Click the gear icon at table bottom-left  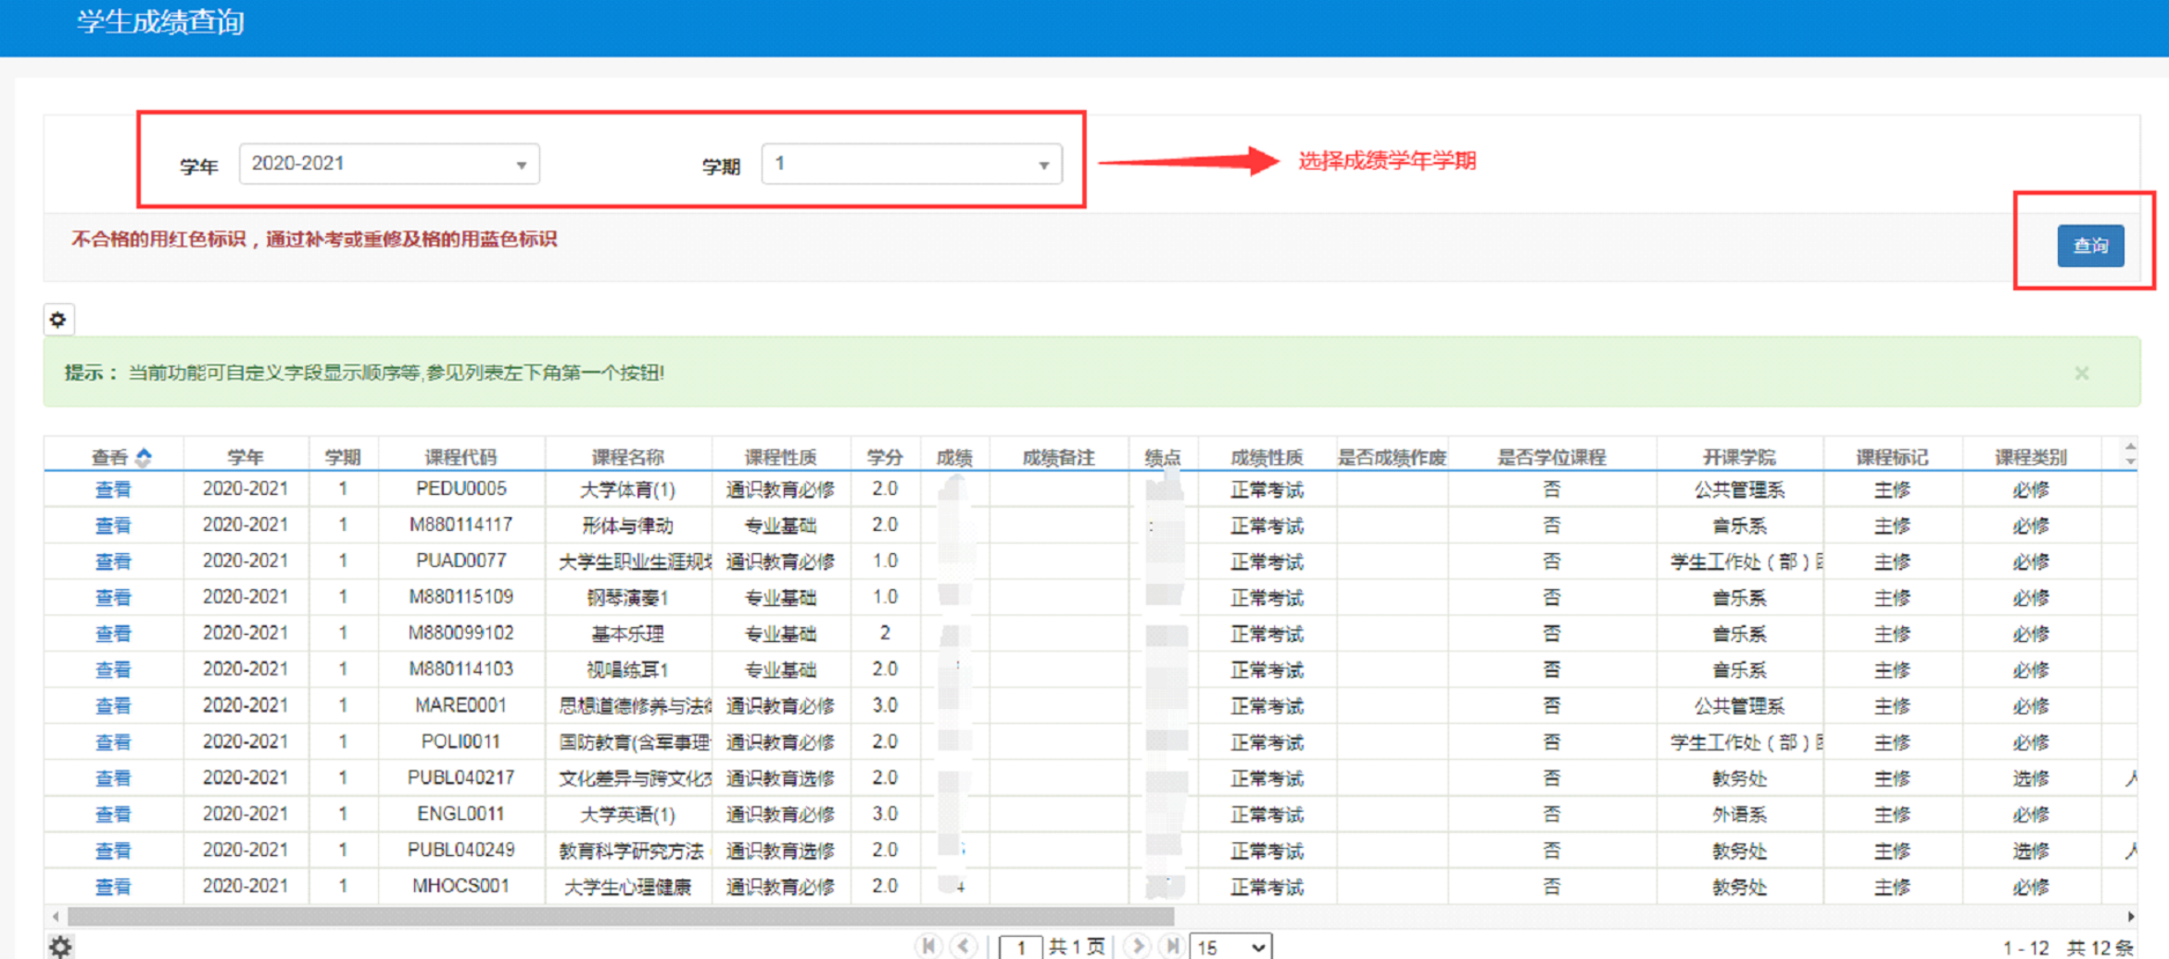pos(60,946)
